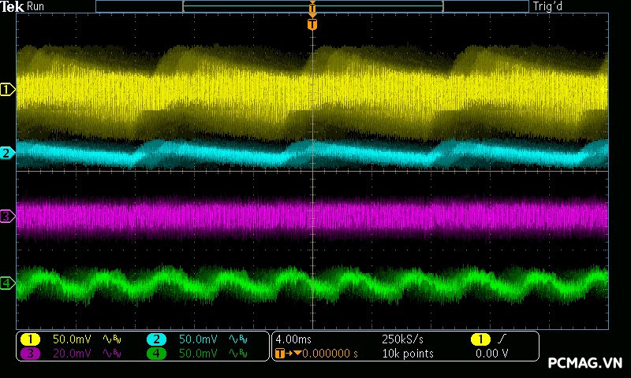Click the Tek logo
The width and height of the screenshot is (631, 378).
13,6
